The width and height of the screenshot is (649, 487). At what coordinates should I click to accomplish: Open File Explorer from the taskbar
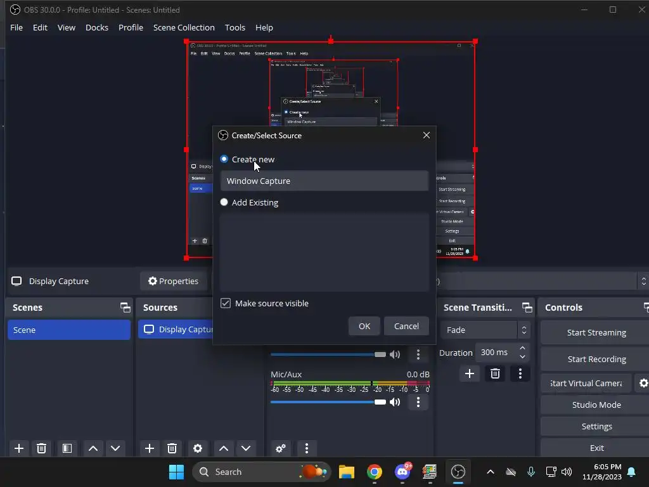pos(347,472)
